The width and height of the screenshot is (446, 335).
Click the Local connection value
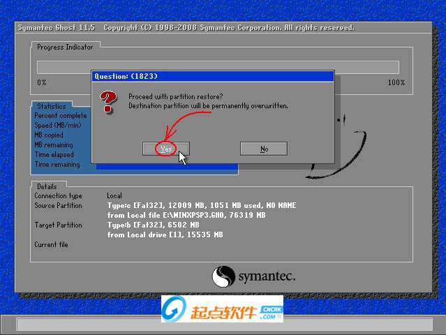114,195
